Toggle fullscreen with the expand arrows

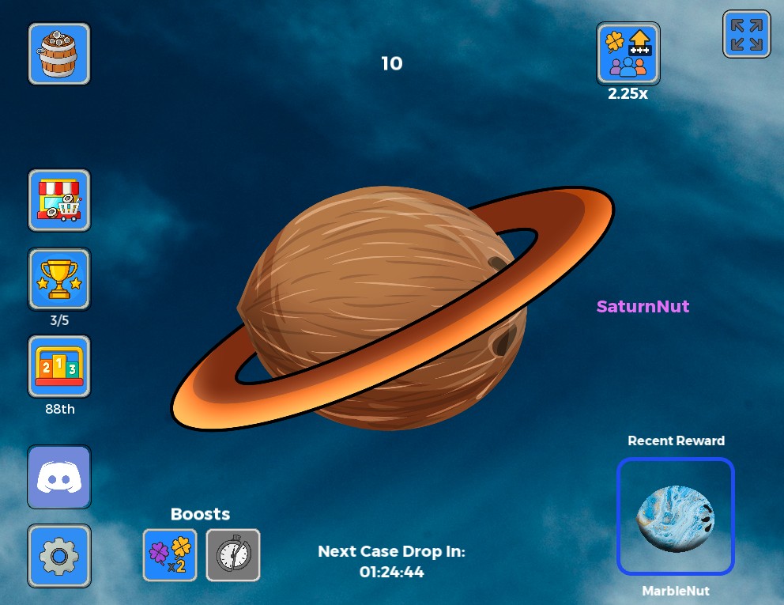(746, 34)
